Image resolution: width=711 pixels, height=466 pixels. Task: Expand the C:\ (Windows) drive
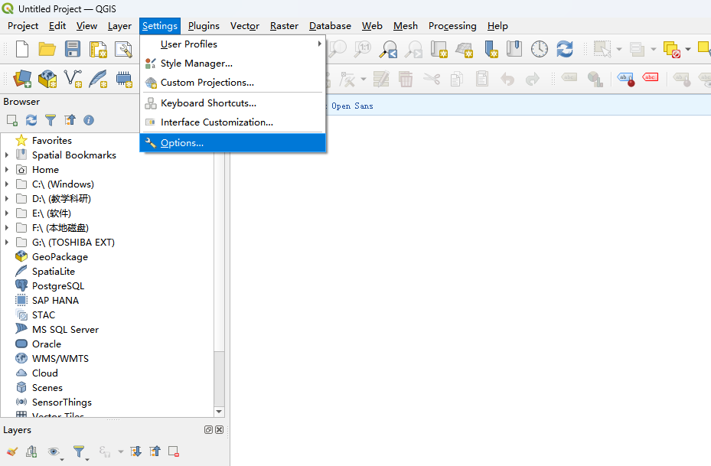click(x=7, y=184)
